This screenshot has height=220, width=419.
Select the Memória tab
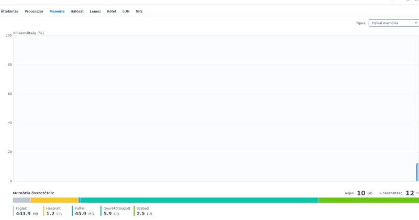[x=57, y=12]
